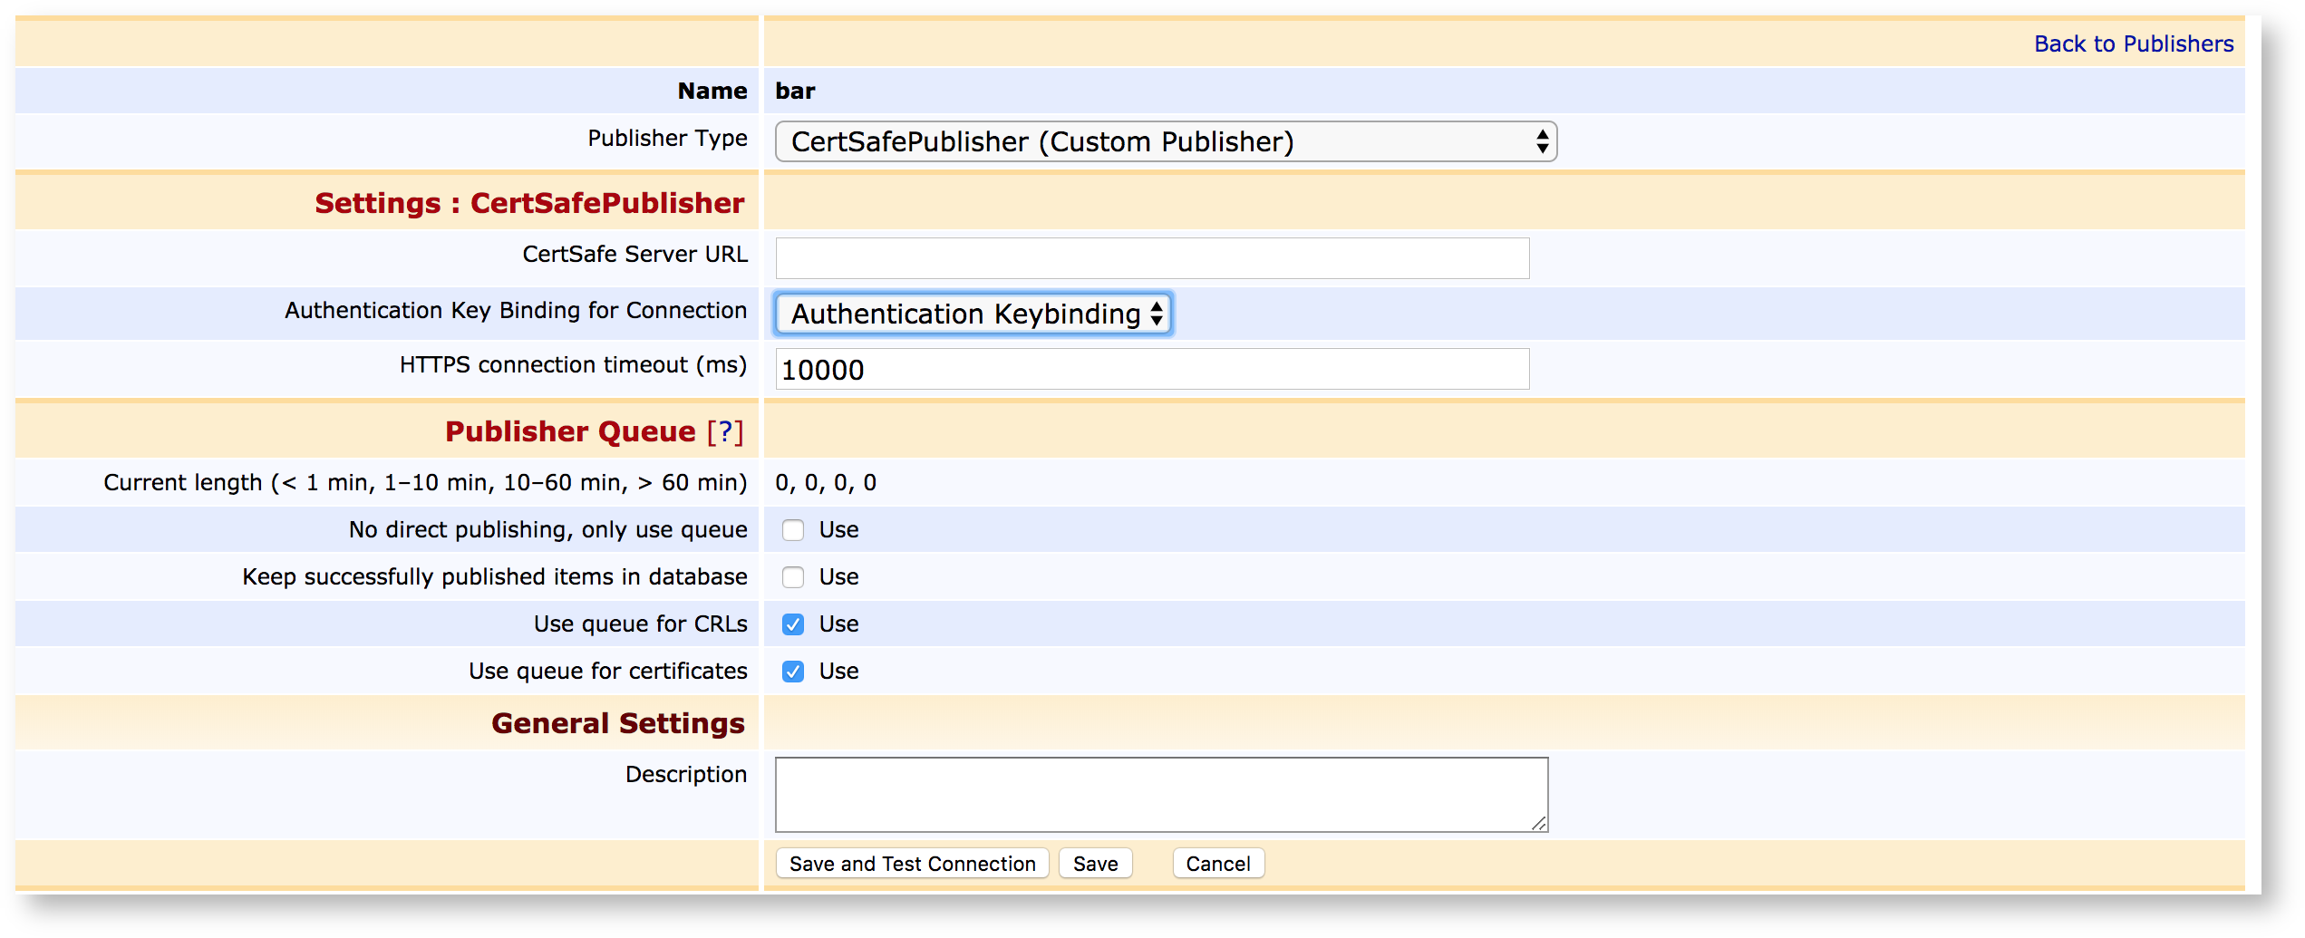Click the queue length value '0, 0, 0, 0'
The width and height of the screenshot is (2305, 938).
[x=826, y=483]
